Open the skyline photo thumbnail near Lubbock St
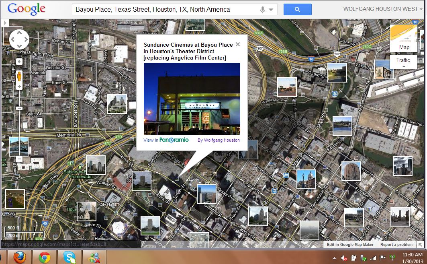This screenshot has width=427, height=264. point(117,104)
